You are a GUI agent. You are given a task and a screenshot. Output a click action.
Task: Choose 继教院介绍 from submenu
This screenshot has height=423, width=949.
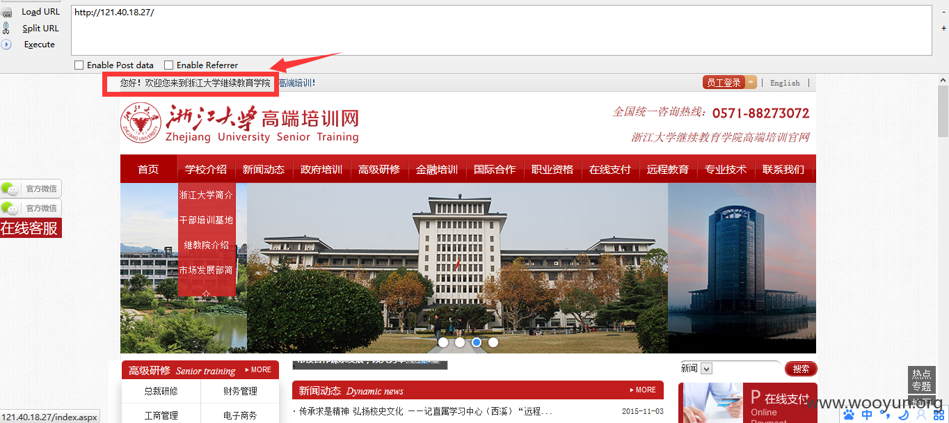point(206,245)
